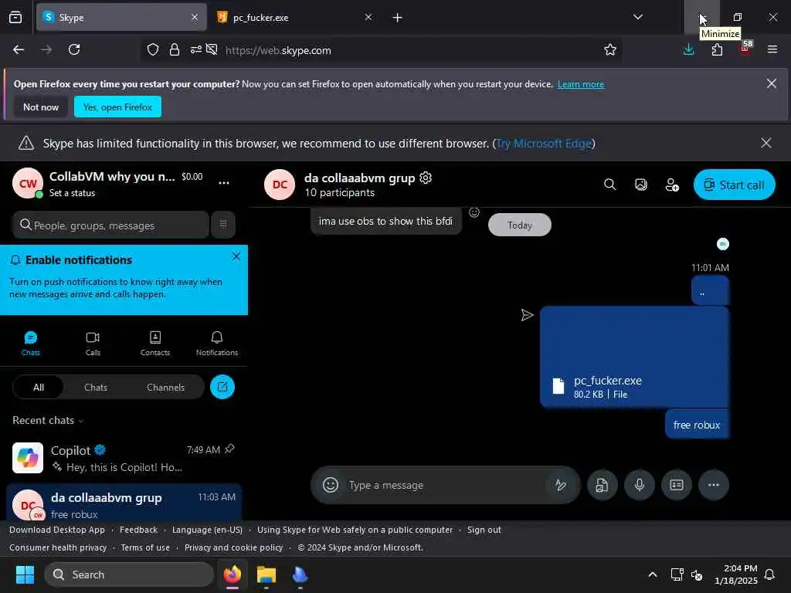
Task: Select the Chats filter pill
Action: point(96,388)
